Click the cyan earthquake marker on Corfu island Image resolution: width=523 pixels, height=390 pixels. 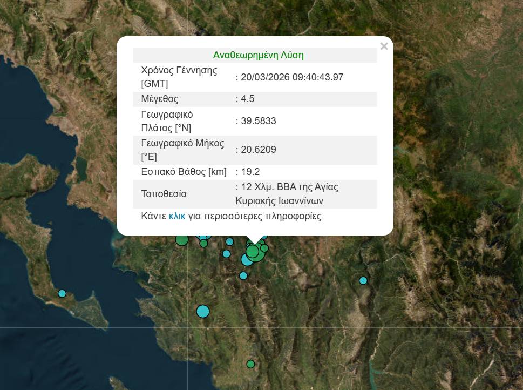62,293
